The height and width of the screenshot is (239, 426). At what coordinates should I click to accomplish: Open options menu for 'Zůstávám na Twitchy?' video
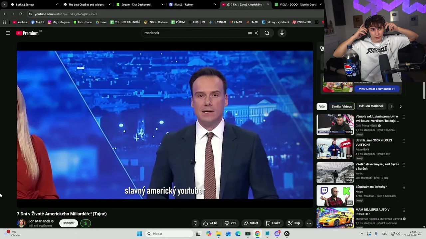[404, 188]
